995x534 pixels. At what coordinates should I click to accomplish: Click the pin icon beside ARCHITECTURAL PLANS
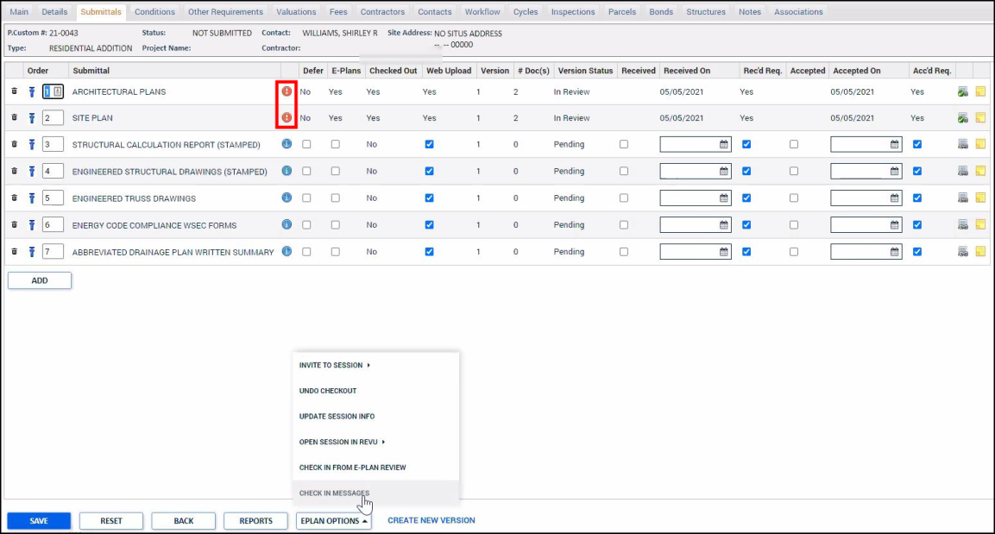click(32, 91)
